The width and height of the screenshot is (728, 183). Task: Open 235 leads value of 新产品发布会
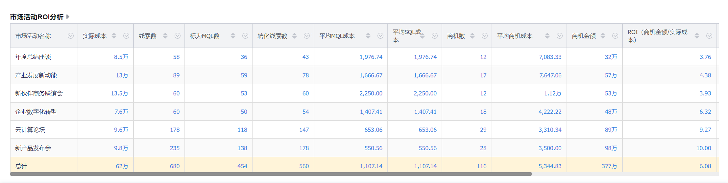[x=175, y=148]
